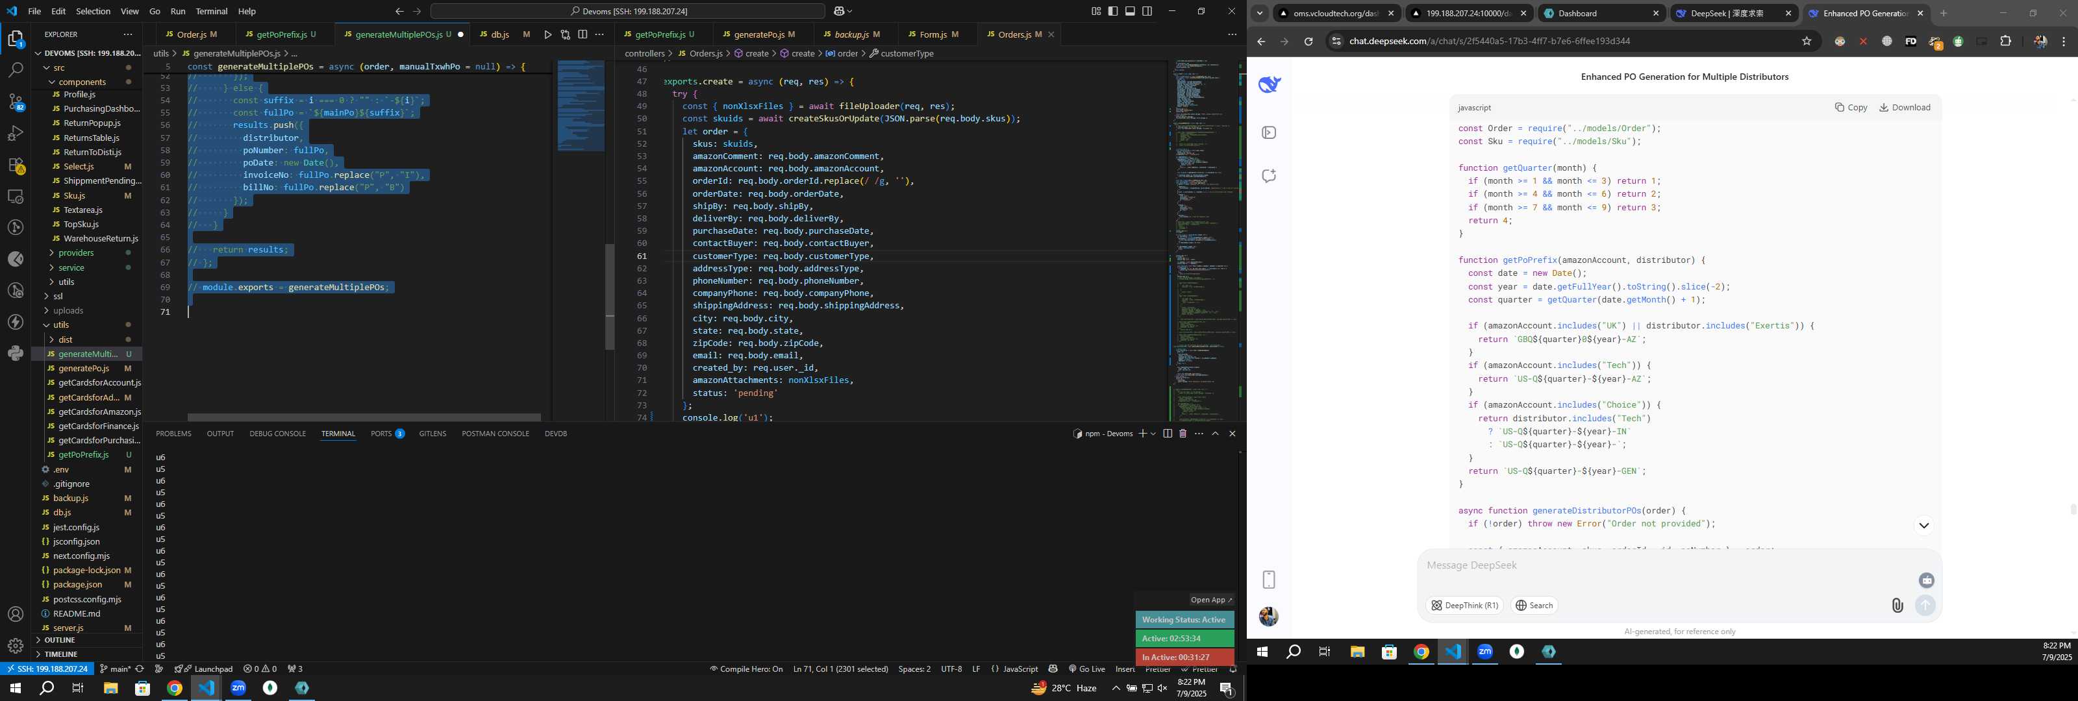Viewport: 2078px width, 701px height.
Task: Open the new terminal launch profile dropdown arrow
Action: coord(1153,433)
